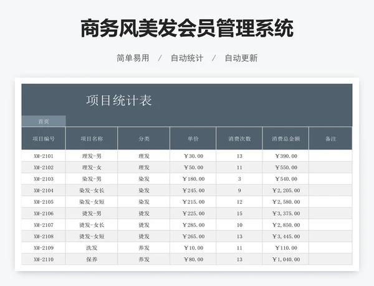This screenshot has width=374, height=286.
Task: Click cell XM-2103
Action: [x=44, y=179]
